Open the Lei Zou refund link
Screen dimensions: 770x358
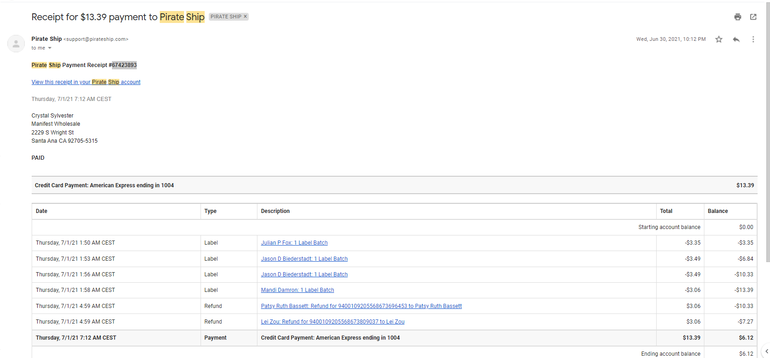(333, 322)
